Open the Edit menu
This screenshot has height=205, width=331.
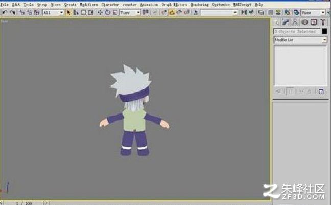tap(16, 5)
